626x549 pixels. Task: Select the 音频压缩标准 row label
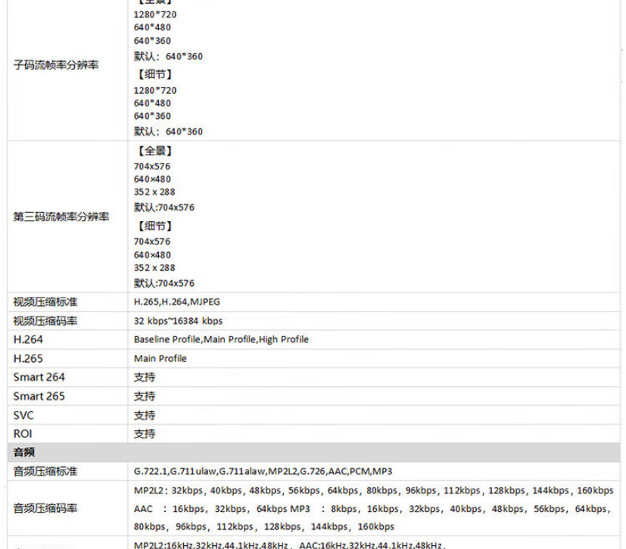point(45,471)
